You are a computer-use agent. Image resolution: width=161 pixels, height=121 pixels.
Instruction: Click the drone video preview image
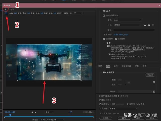coord(49,62)
